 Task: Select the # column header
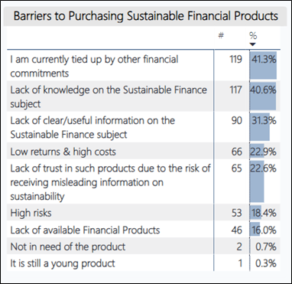point(221,36)
